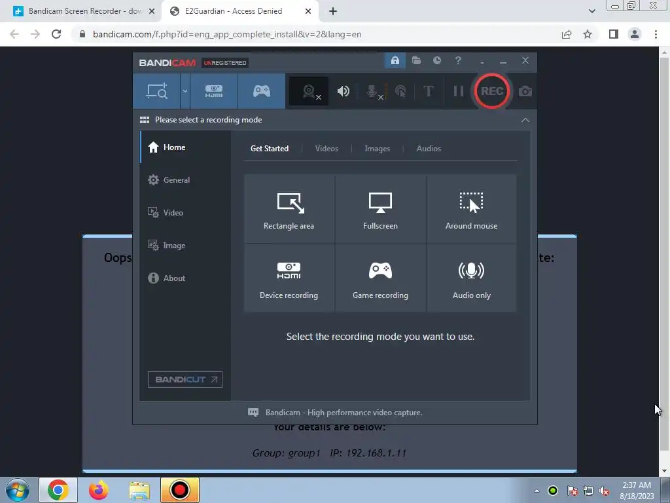Switch to the Videos tab
The height and width of the screenshot is (503, 670).
click(x=326, y=149)
